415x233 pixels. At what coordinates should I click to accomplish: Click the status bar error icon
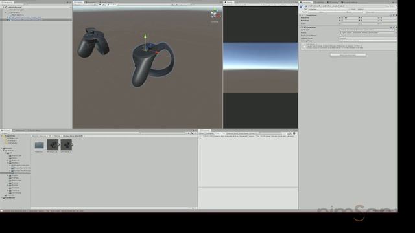[1, 211]
